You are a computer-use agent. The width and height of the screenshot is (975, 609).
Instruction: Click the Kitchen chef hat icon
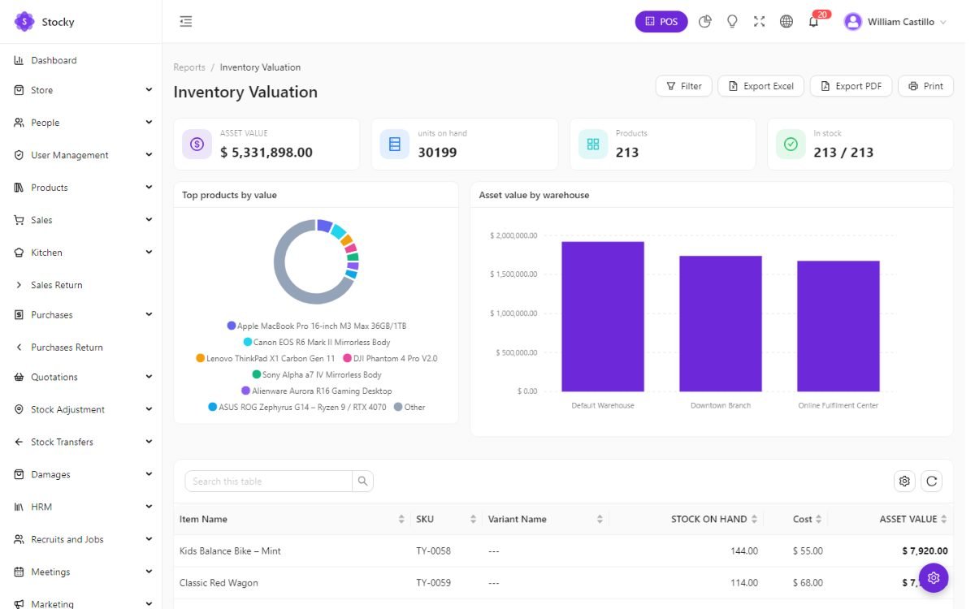click(x=19, y=253)
